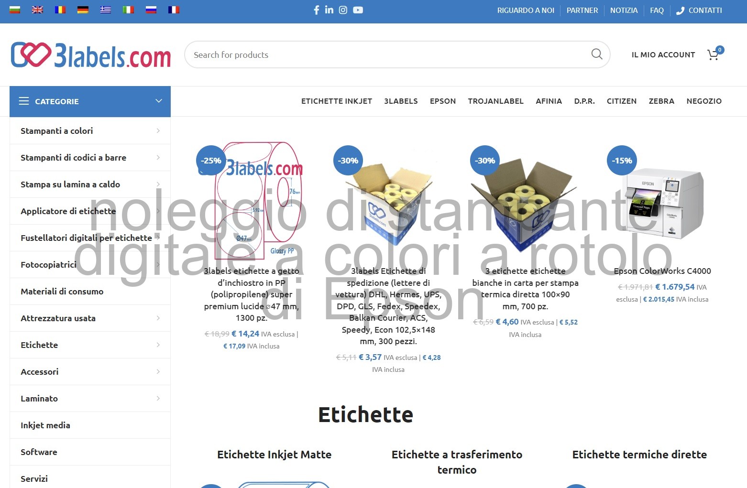Click the LinkedIn social icon
Viewport: 747px width, 488px height.
(330, 10)
